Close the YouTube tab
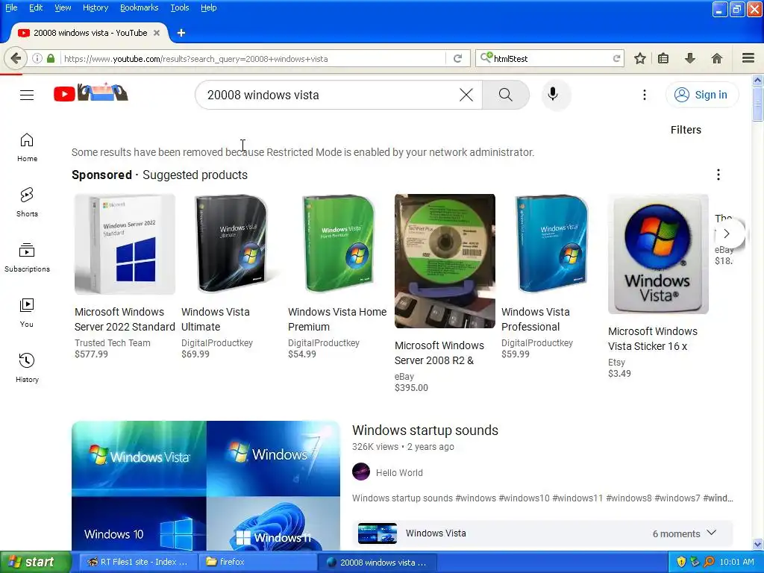 coord(157,33)
